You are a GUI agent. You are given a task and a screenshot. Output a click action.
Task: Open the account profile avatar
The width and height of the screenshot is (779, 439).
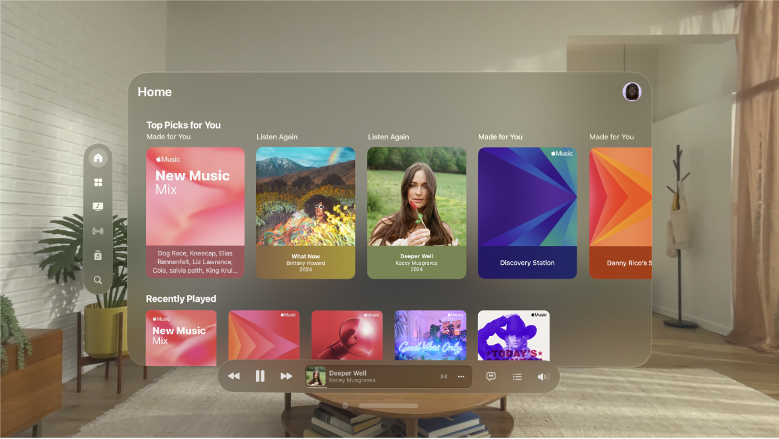[632, 92]
